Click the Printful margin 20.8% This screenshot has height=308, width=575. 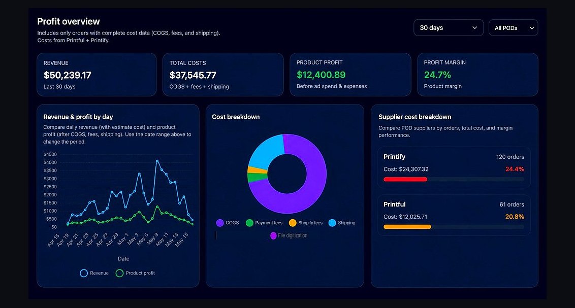pyautogui.click(x=515, y=217)
